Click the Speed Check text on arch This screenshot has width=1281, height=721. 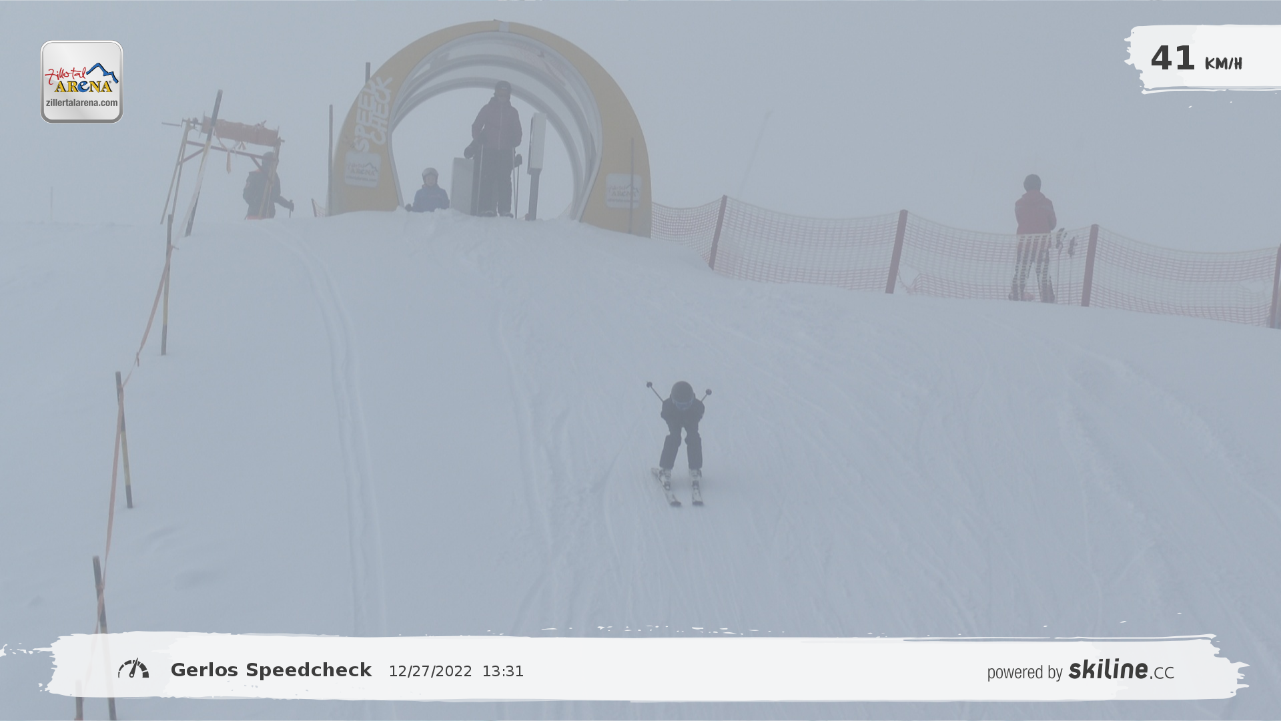tap(372, 113)
